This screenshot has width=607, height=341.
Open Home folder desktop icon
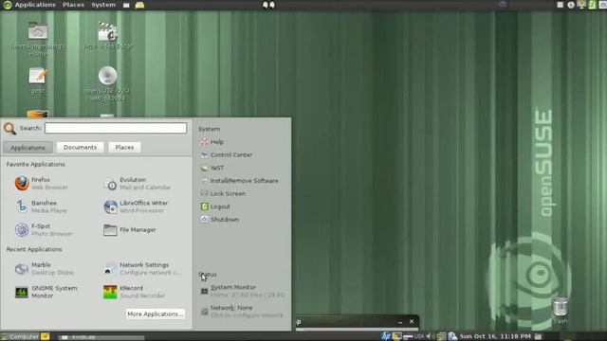pyautogui.click(x=38, y=40)
